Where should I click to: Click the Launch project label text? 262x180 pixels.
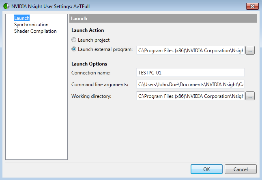(94, 40)
